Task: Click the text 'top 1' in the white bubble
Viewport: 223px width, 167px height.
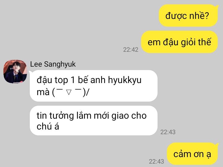Action: [65, 80]
